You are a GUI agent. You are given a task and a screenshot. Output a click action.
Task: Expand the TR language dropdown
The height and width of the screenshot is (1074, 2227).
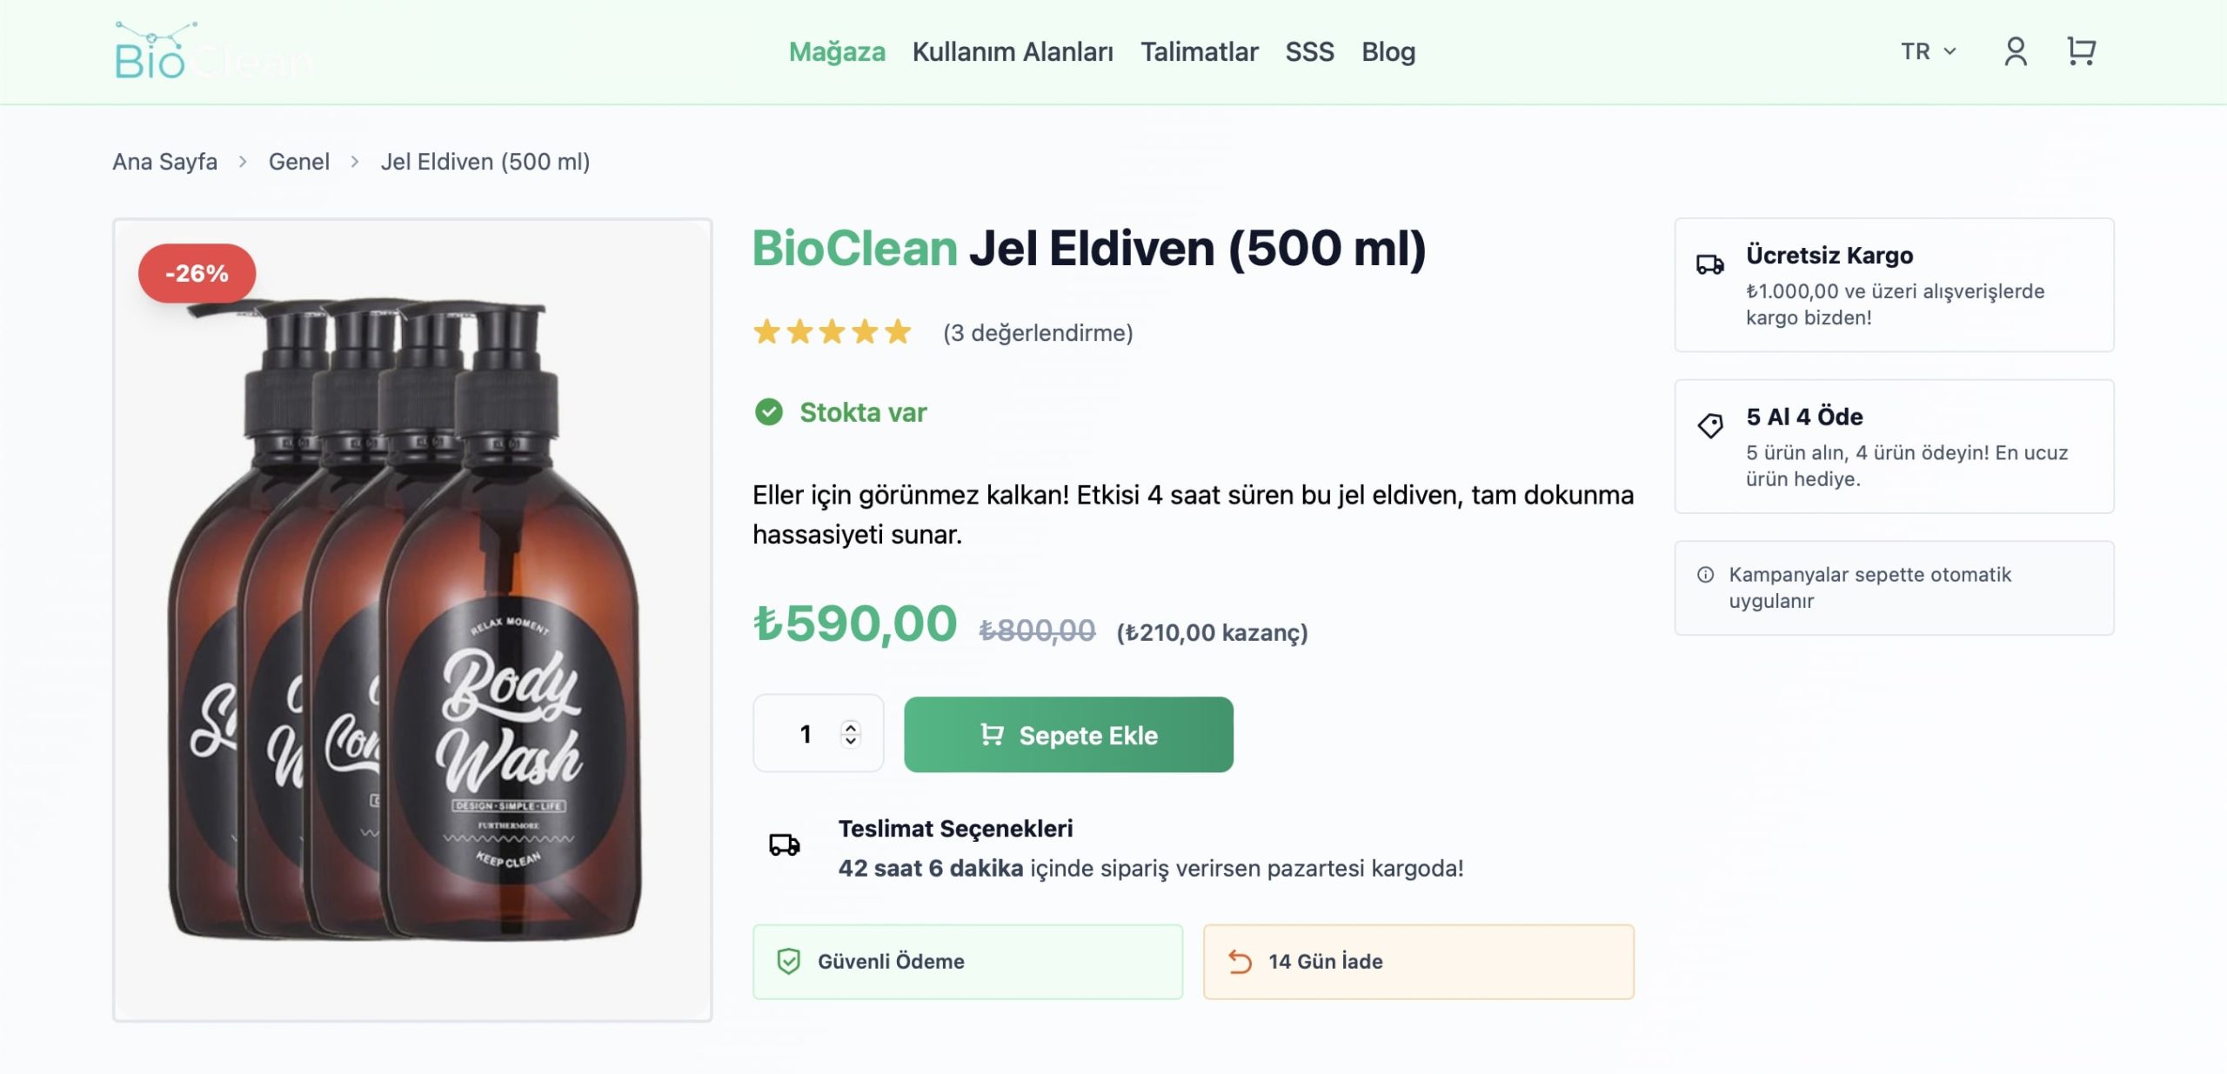pyautogui.click(x=1928, y=51)
